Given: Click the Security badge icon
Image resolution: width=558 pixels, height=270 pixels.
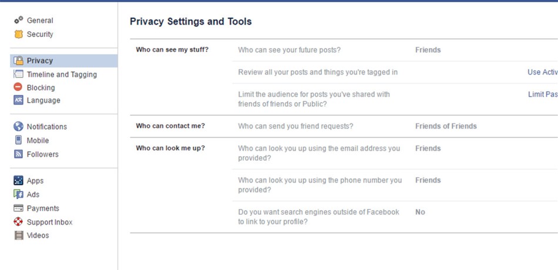Looking at the screenshot, I should coord(19,34).
